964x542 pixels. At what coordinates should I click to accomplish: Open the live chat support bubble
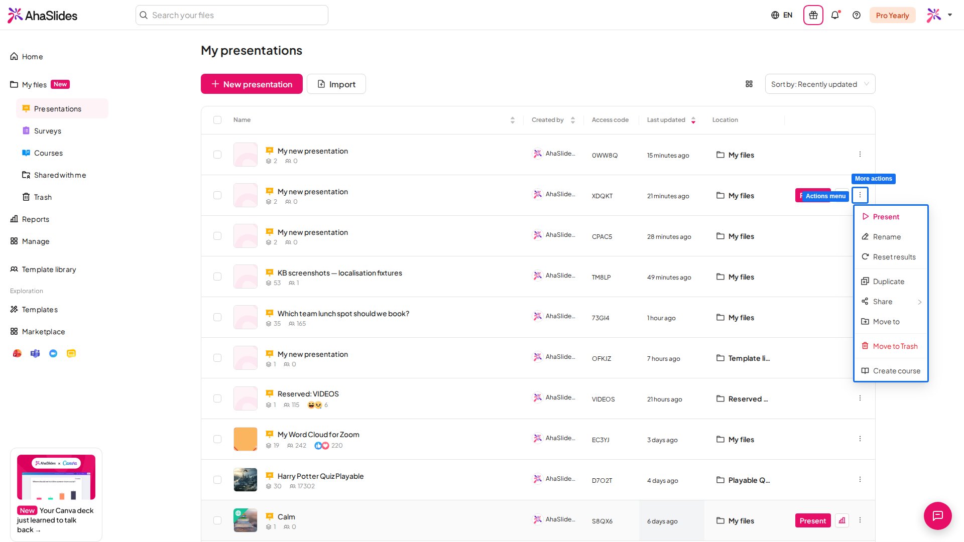tap(937, 515)
